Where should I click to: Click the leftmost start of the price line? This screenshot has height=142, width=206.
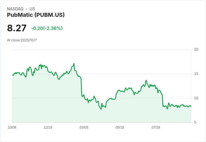pyautogui.click(x=12, y=75)
